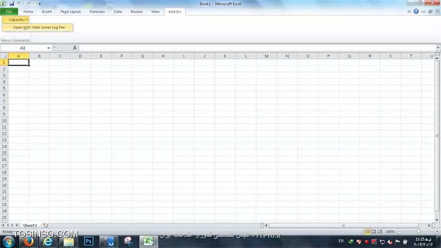This screenshot has height=248, width=441.
Task: Switch to Page Break Preview in status bar
Action: click(x=380, y=231)
